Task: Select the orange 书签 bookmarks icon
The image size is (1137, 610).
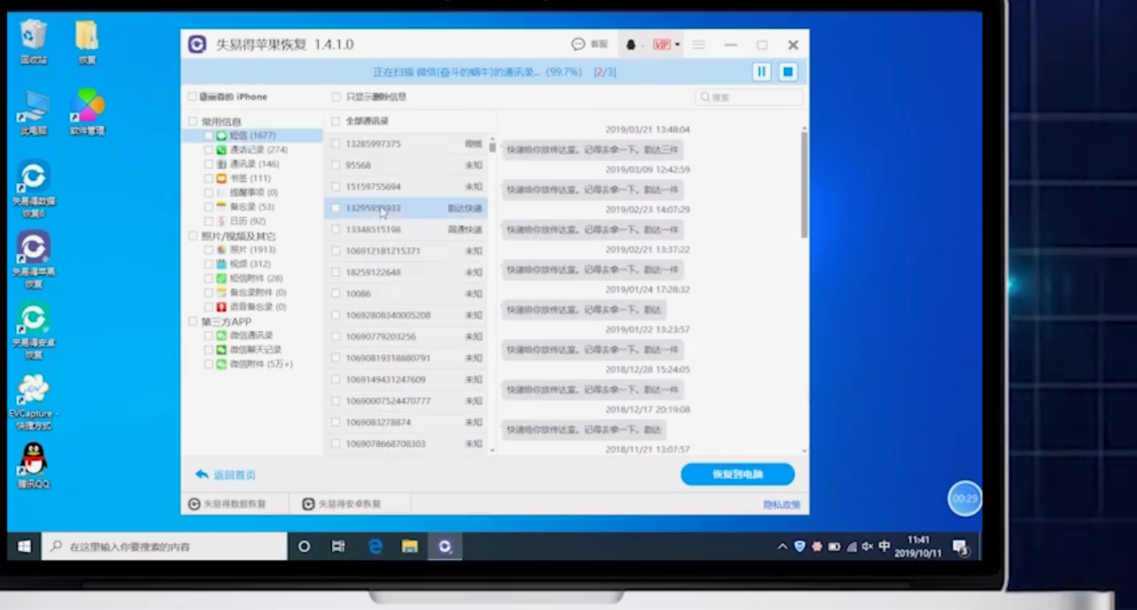Action: (221, 178)
